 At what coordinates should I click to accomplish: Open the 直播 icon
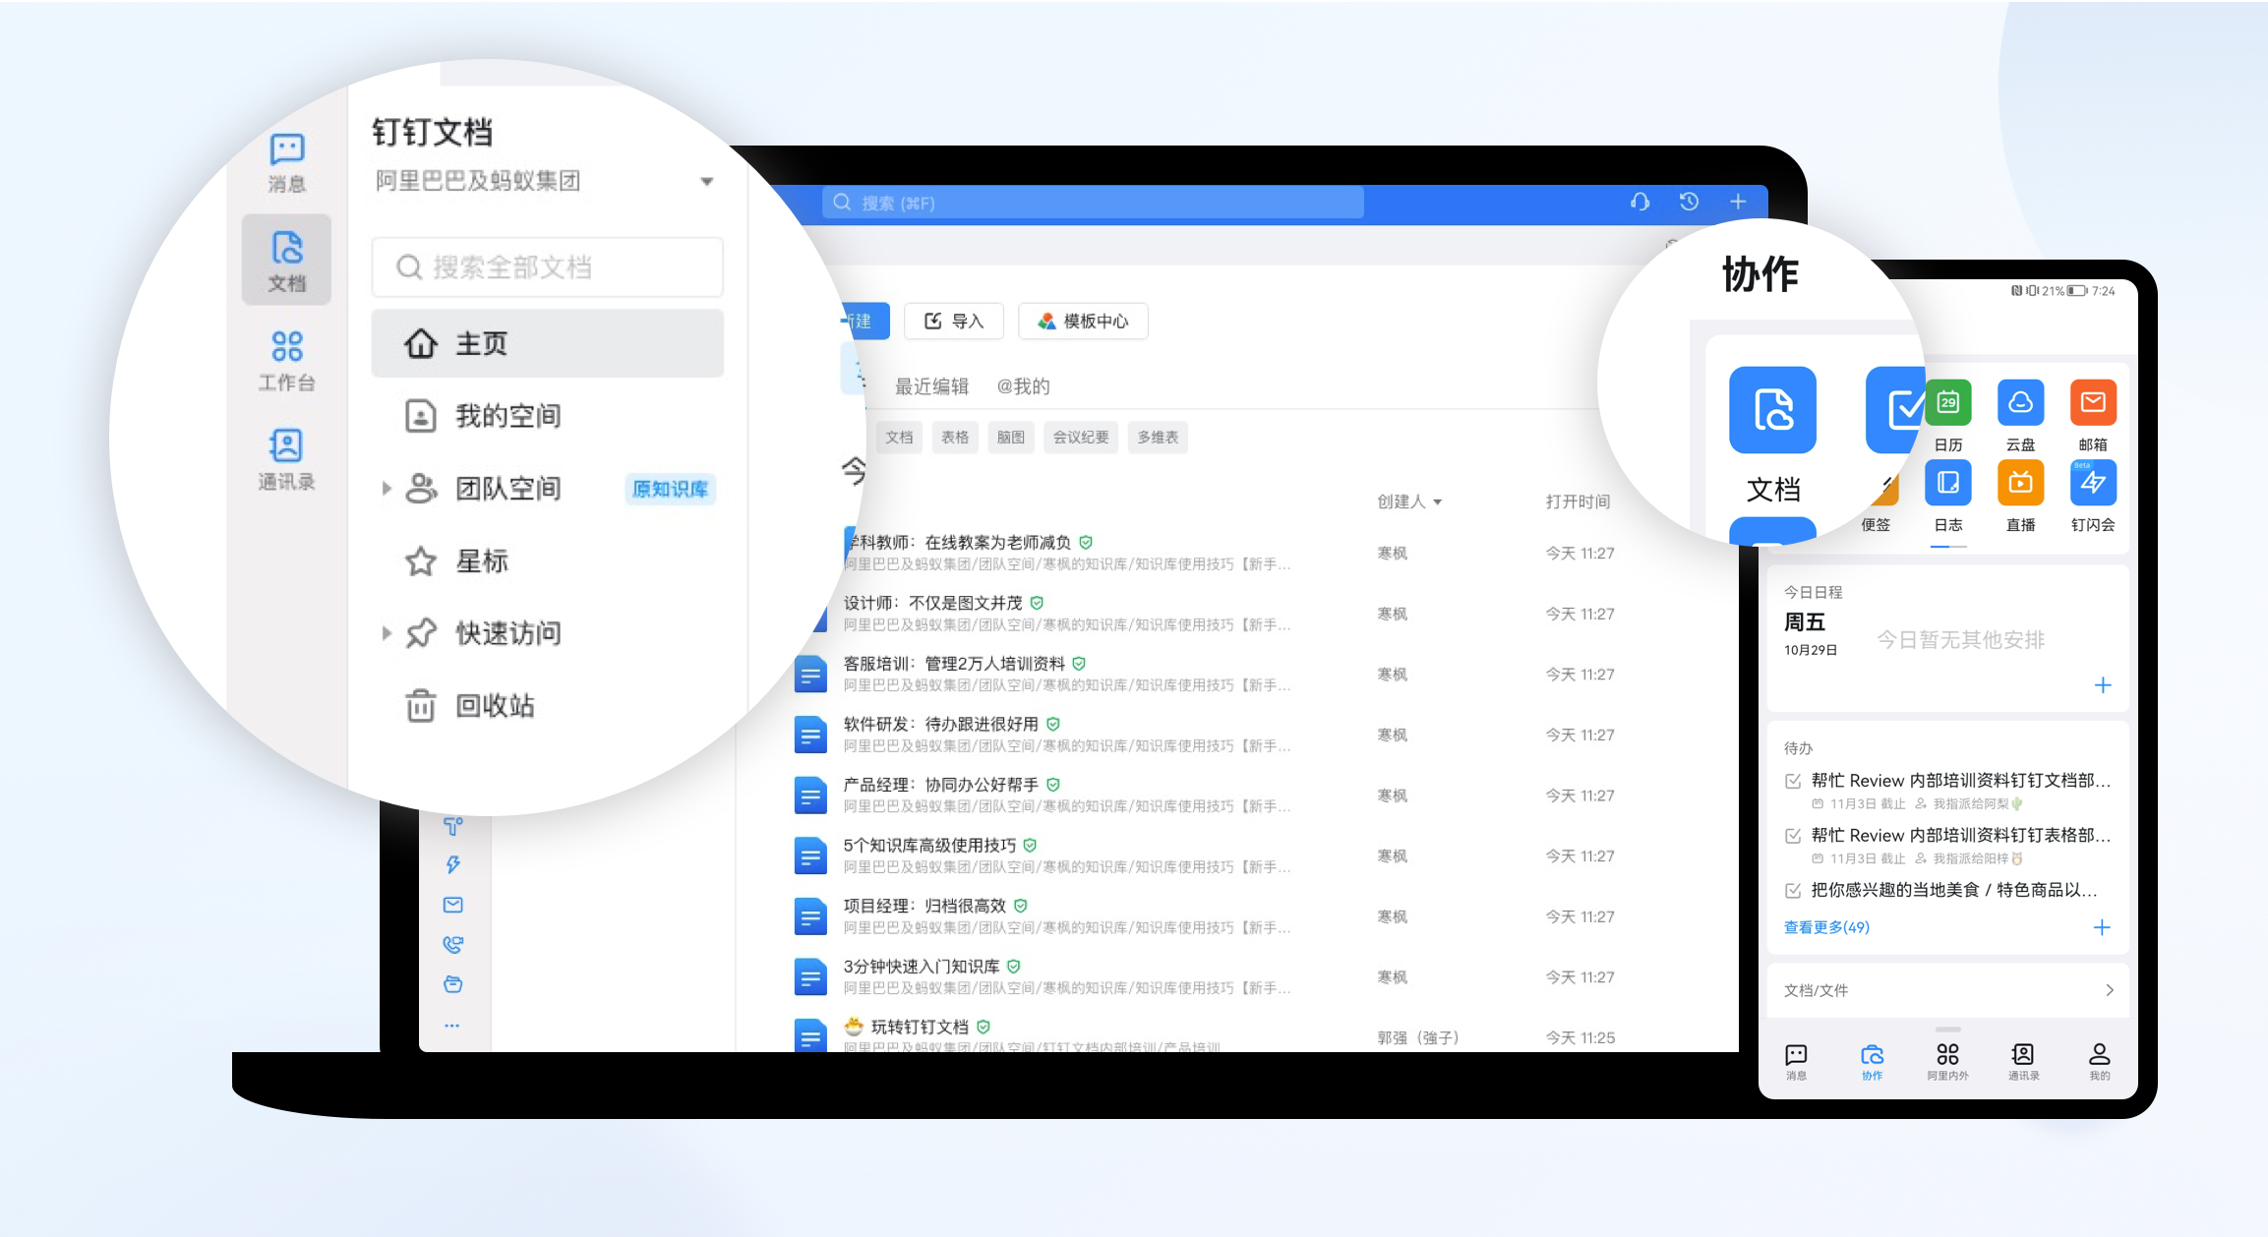[2020, 483]
